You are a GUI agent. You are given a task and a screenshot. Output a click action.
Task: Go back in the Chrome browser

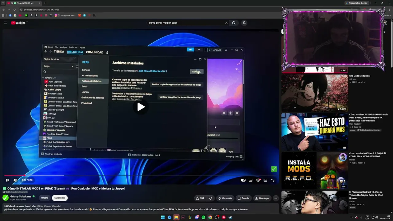coord(3,10)
